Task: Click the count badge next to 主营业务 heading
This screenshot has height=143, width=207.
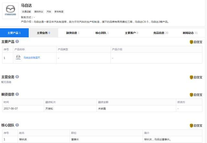Action: click(17, 77)
